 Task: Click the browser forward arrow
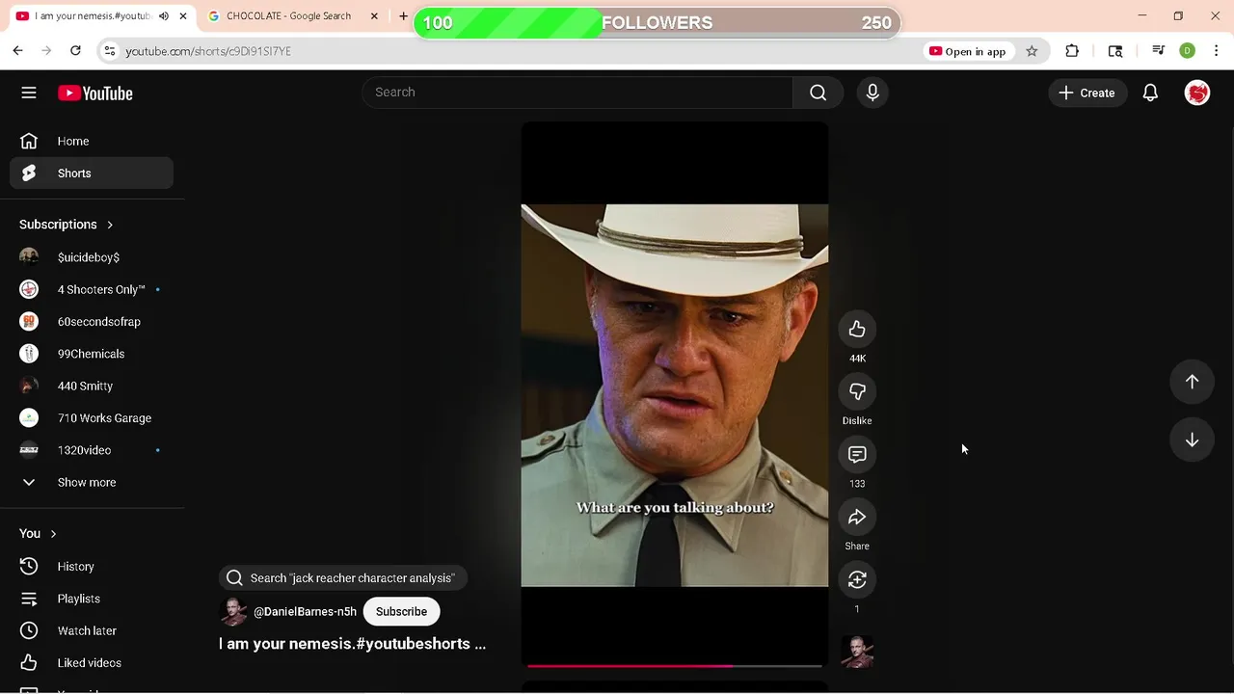click(46, 51)
